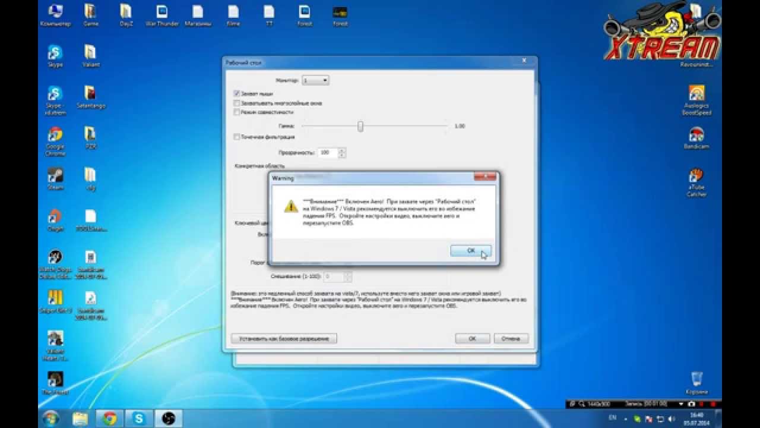Open the Auslogics BoostSpeed shortcut
Viewport: 760px width, 428px height.
pyautogui.click(x=696, y=100)
